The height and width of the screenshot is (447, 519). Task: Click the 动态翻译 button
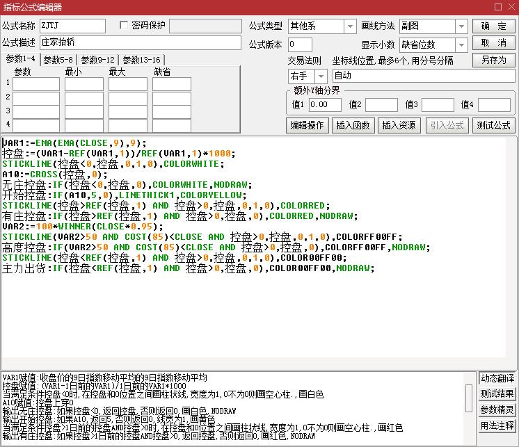point(497,379)
